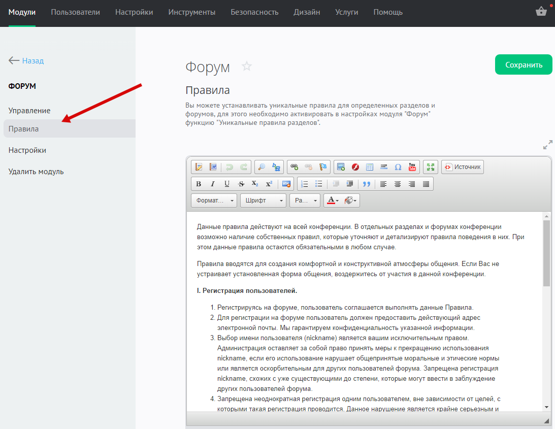
Task: Click the insert Flash icon
Action: pyautogui.click(x=355, y=167)
